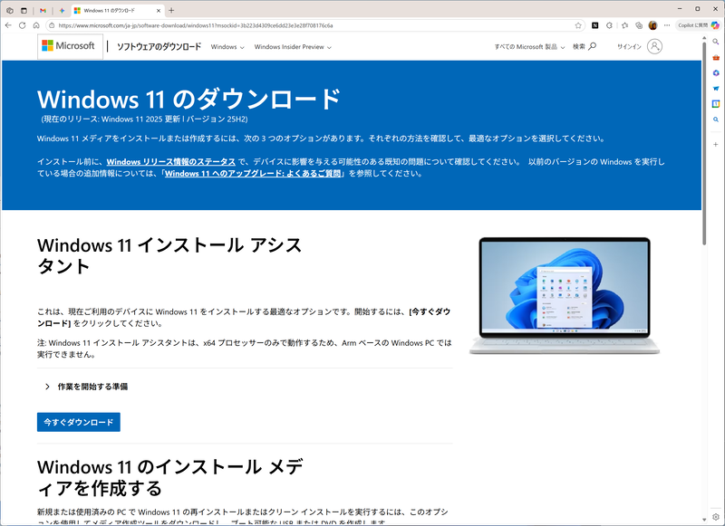Click the browser back arrow

point(8,24)
